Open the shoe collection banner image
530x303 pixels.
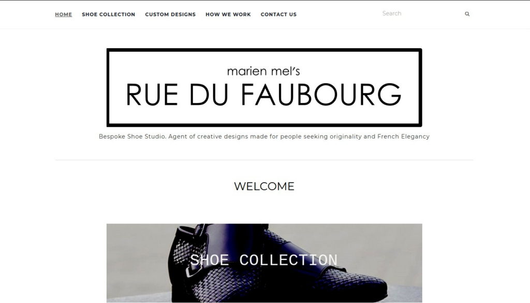[x=264, y=263]
